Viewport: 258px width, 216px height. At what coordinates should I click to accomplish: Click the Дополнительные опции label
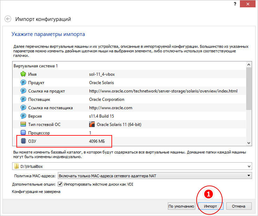pos(34,184)
